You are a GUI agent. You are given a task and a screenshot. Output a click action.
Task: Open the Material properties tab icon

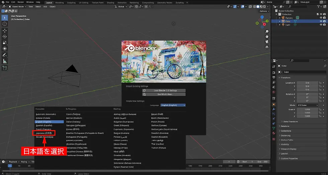274,133
